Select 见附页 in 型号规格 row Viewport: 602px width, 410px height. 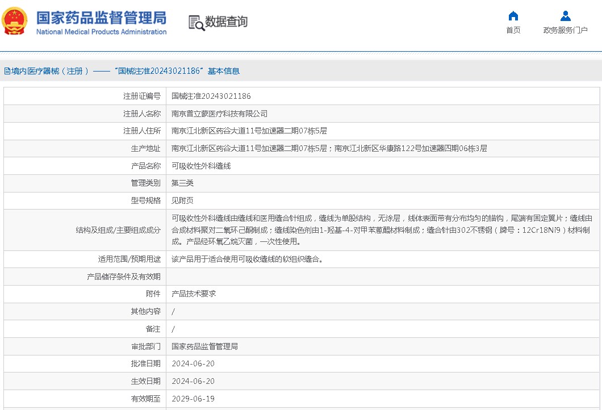[182, 200]
